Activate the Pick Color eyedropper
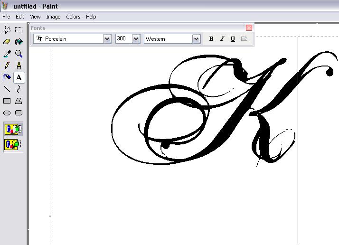The width and height of the screenshot is (339, 245). pos(7,54)
